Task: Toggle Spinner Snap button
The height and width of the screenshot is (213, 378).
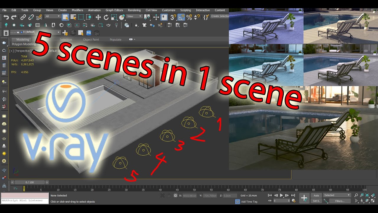Action: [197, 17]
